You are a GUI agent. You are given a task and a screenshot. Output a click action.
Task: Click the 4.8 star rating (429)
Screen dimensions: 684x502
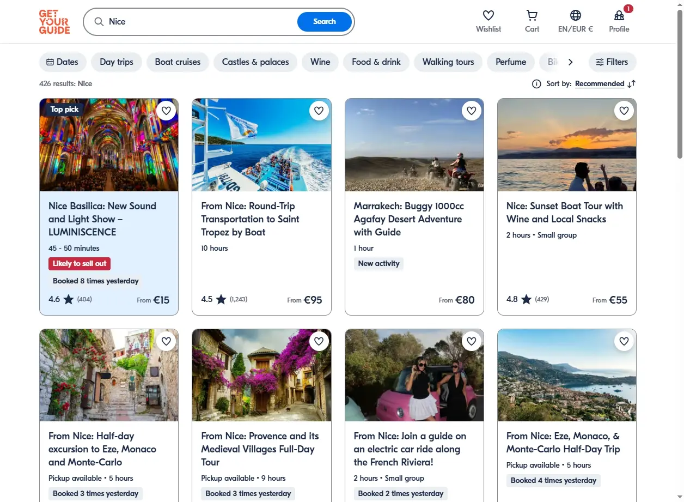pyautogui.click(x=528, y=299)
